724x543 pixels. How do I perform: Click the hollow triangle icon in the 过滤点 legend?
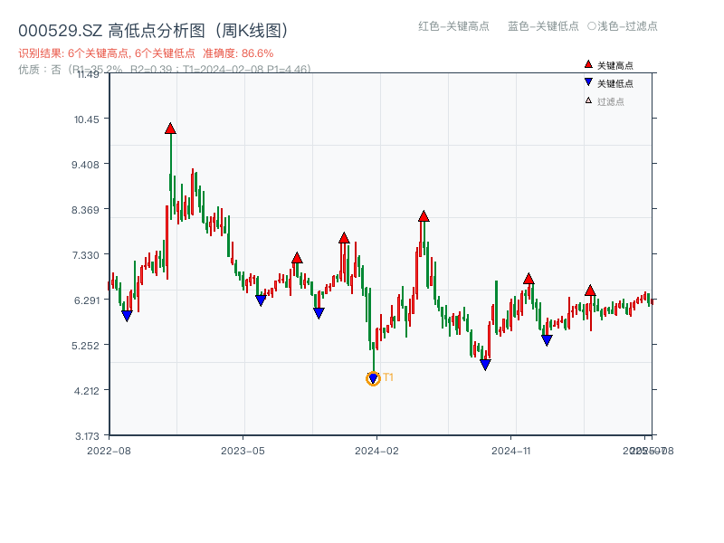click(588, 100)
